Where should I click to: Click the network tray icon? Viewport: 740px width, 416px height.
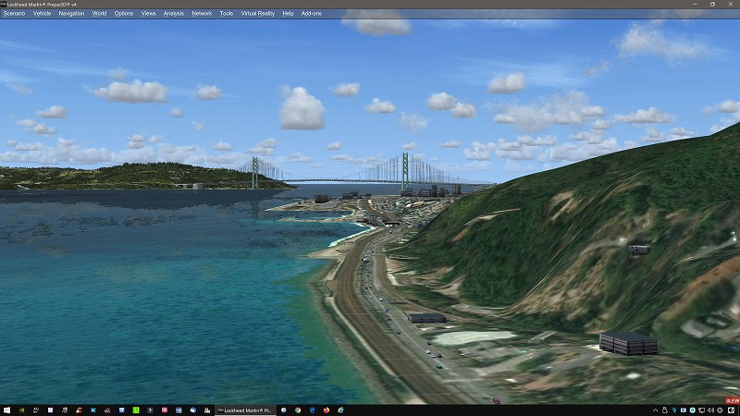point(702,410)
